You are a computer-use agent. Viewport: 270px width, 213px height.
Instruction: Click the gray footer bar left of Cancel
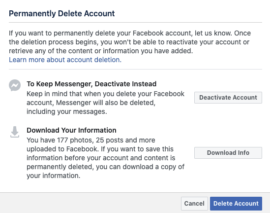90,203
